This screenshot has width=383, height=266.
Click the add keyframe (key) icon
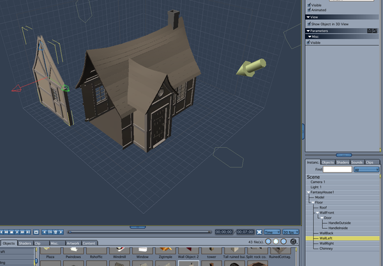pos(50,232)
